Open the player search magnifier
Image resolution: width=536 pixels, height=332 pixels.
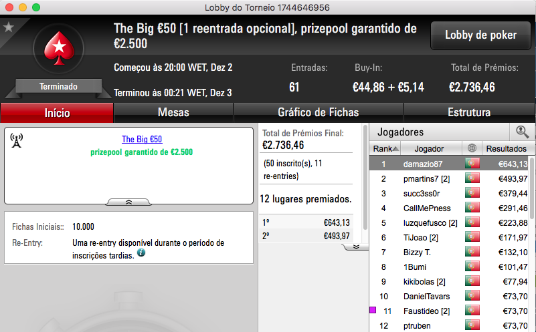(x=522, y=132)
